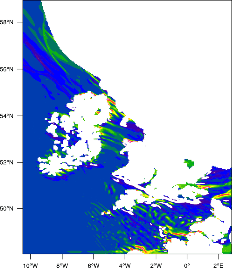Click the 54°N latitude label

pyautogui.click(x=6, y=116)
